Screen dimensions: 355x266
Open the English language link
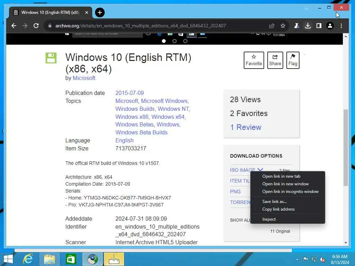point(124,140)
